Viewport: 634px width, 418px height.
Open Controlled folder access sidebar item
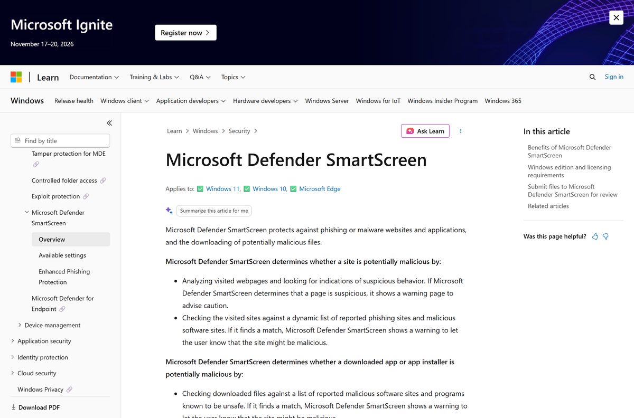coord(64,180)
